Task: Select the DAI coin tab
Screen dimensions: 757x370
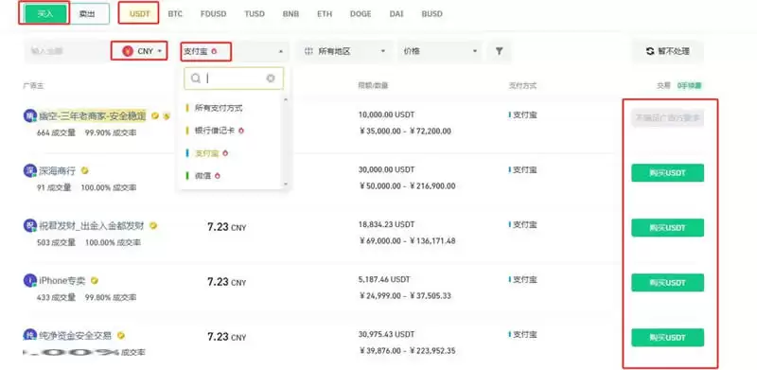Action: click(x=396, y=14)
